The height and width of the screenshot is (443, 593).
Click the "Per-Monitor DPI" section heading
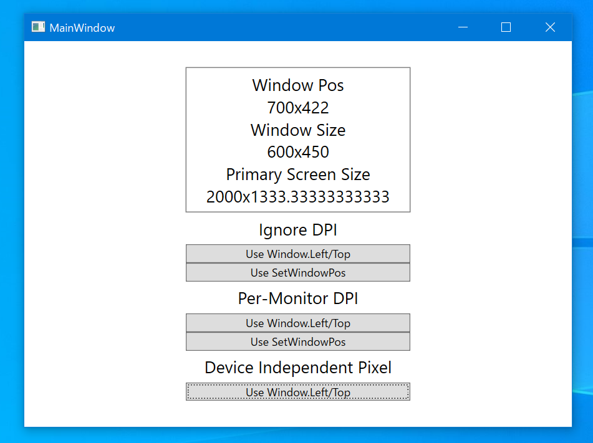[x=297, y=298]
